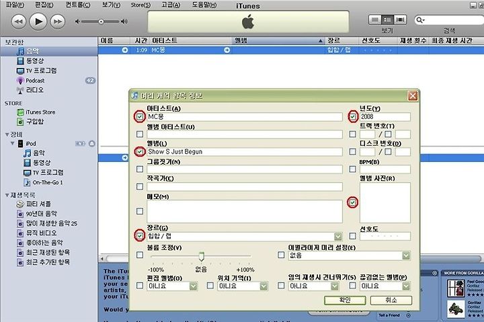Cancel the dialog with 취소
484x322 pixels.
coord(391,300)
